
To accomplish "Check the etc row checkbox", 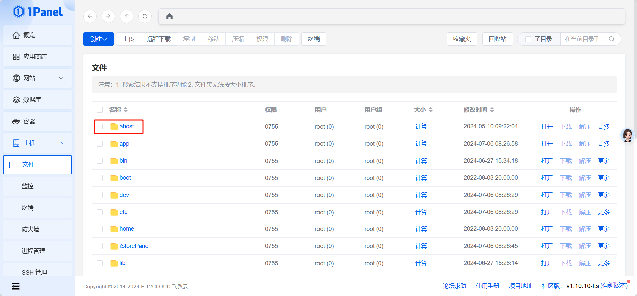I will tap(100, 212).
